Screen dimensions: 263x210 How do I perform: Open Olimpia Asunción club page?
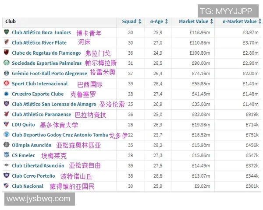click(32, 145)
